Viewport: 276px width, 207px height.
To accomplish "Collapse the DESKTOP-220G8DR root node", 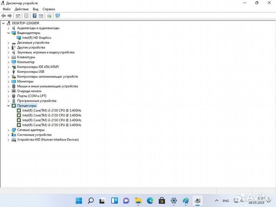I will (3, 23).
